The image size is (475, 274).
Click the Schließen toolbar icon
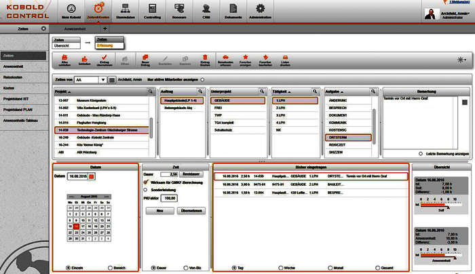(x=85, y=60)
